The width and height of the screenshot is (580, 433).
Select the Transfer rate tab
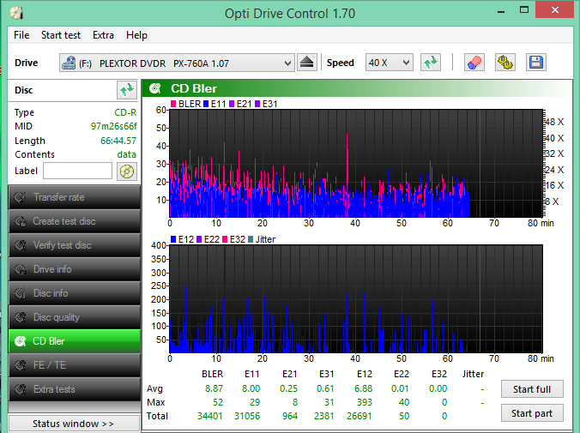(75, 197)
